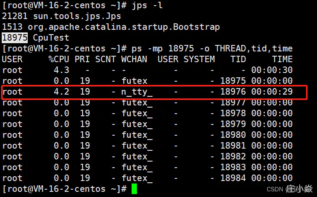Image resolution: width=317 pixels, height=197 pixels.
Task: Click PID 1513 in jps output
Action: [x=12, y=27]
